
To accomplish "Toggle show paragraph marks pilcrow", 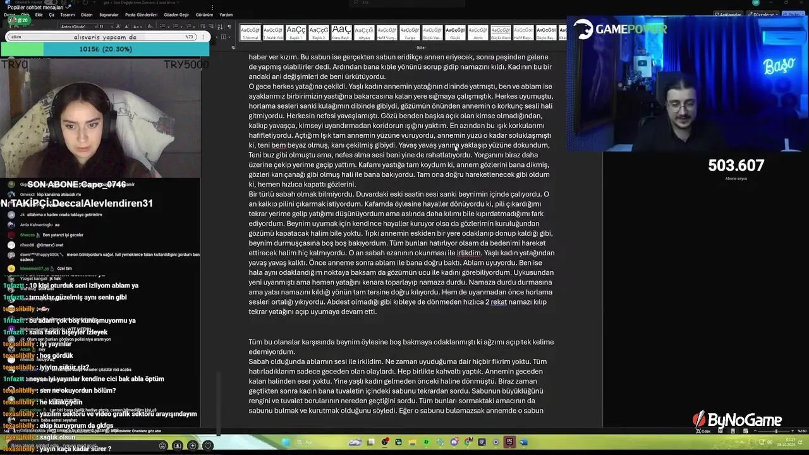I will pyautogui.click(x=229, y=27).
